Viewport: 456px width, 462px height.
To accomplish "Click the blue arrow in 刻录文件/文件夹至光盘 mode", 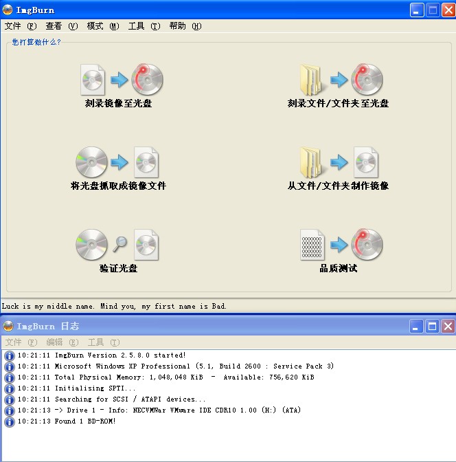I will pos(339,80).
